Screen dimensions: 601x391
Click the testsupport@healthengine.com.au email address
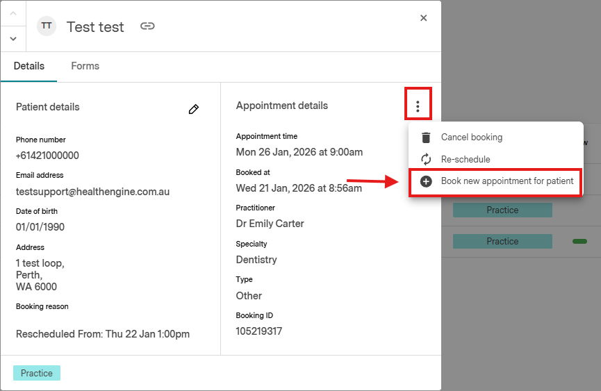[x=92, y=192]
